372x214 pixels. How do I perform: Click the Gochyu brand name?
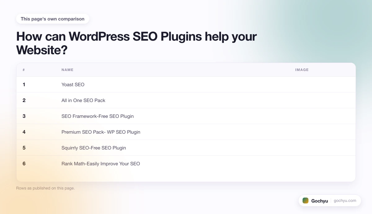pyautogui.click(x=320, y=201)
